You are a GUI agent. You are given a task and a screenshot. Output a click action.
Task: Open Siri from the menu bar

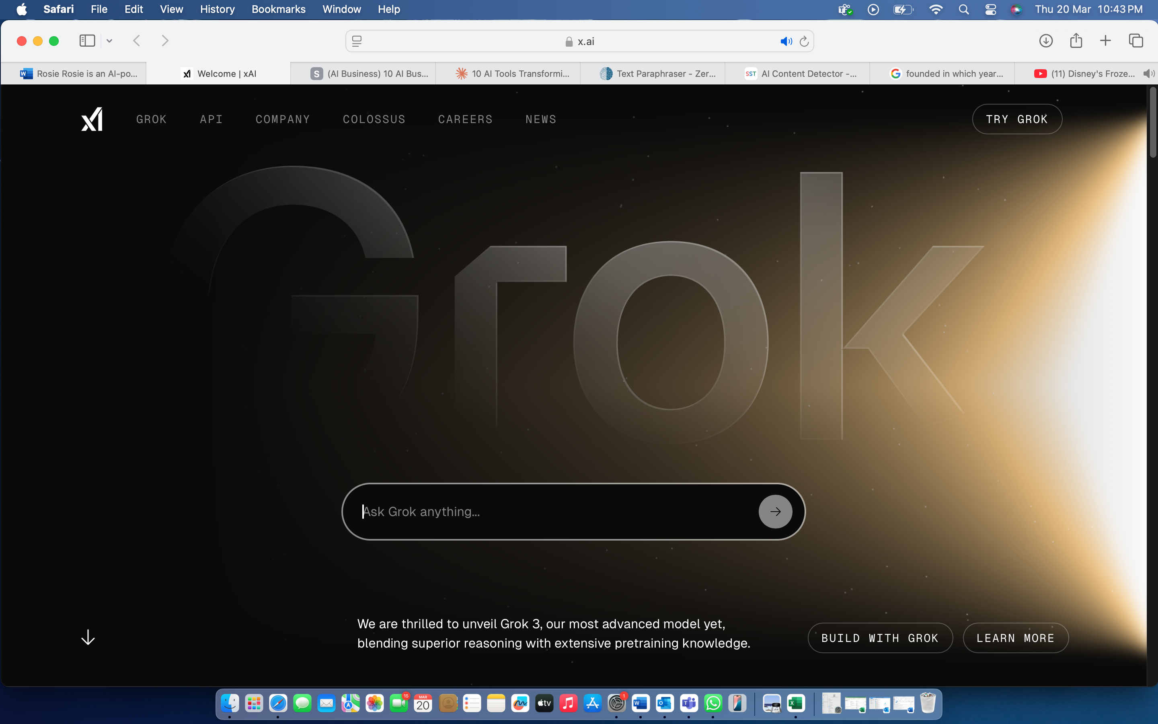(x=1016, y=9)
